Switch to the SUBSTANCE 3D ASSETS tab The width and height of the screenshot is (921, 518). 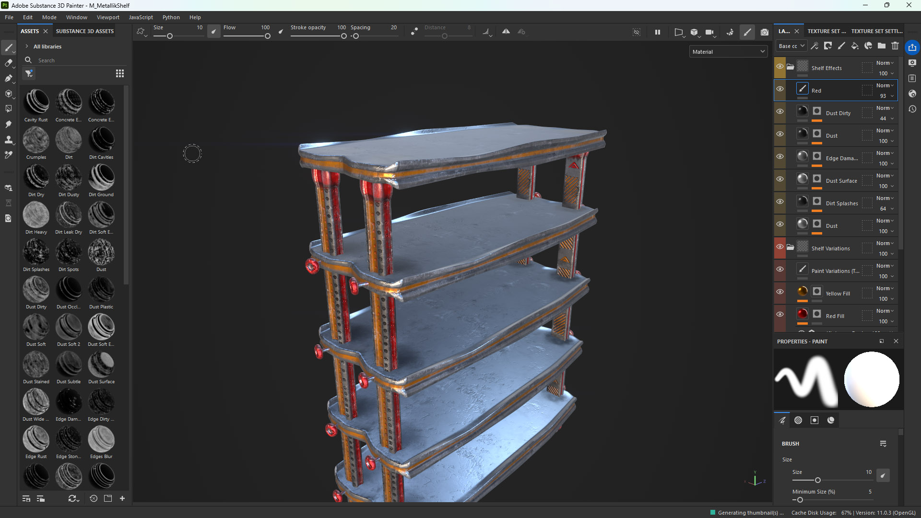84,31
